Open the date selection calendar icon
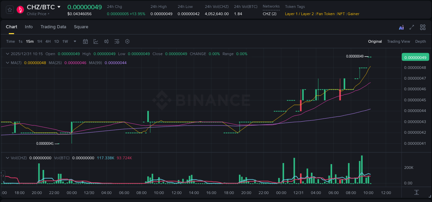The height and width of the screenshot is (202, 432). pyautogui.click(x=85, y=41)
